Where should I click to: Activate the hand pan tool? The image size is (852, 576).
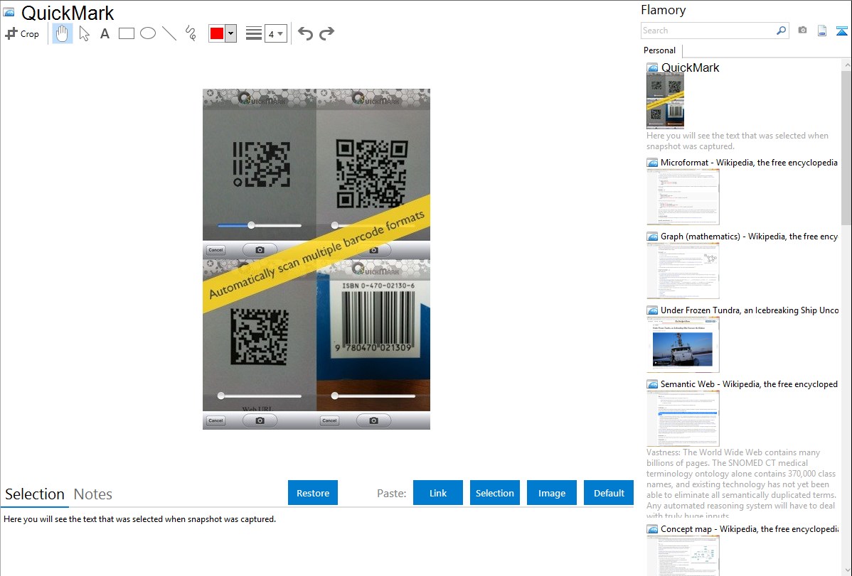(x=62, y=33)
